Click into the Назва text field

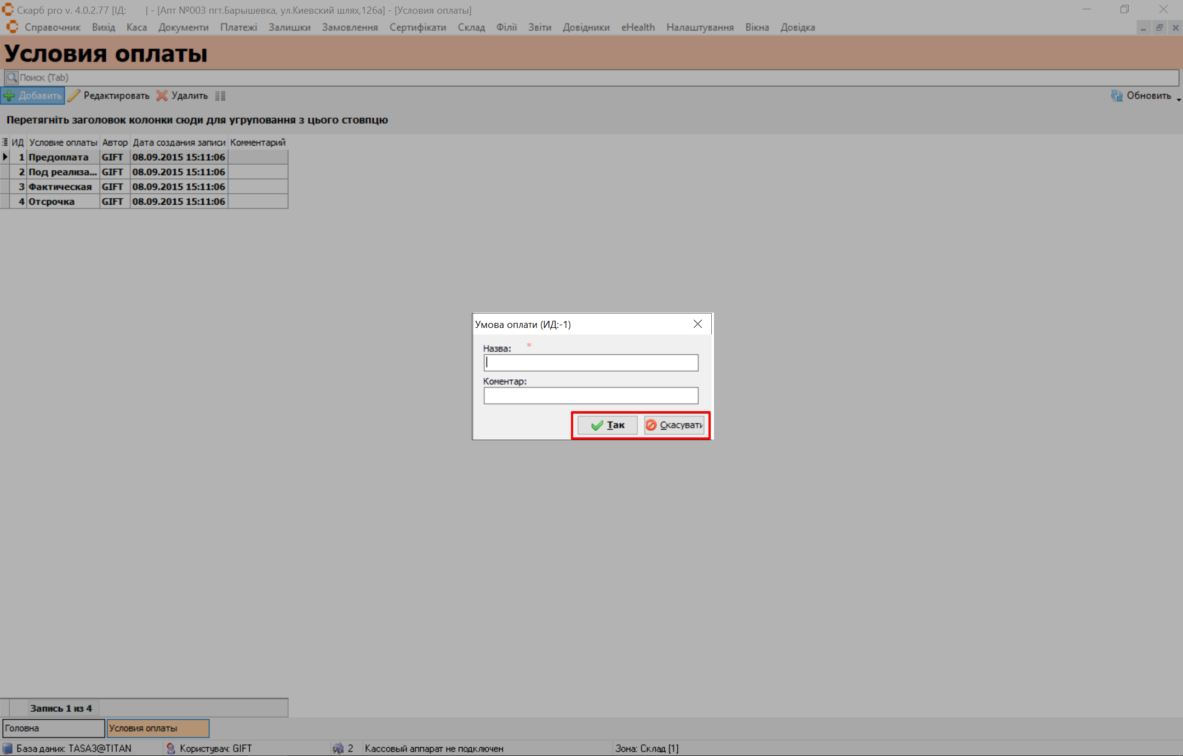click(591, 362)
